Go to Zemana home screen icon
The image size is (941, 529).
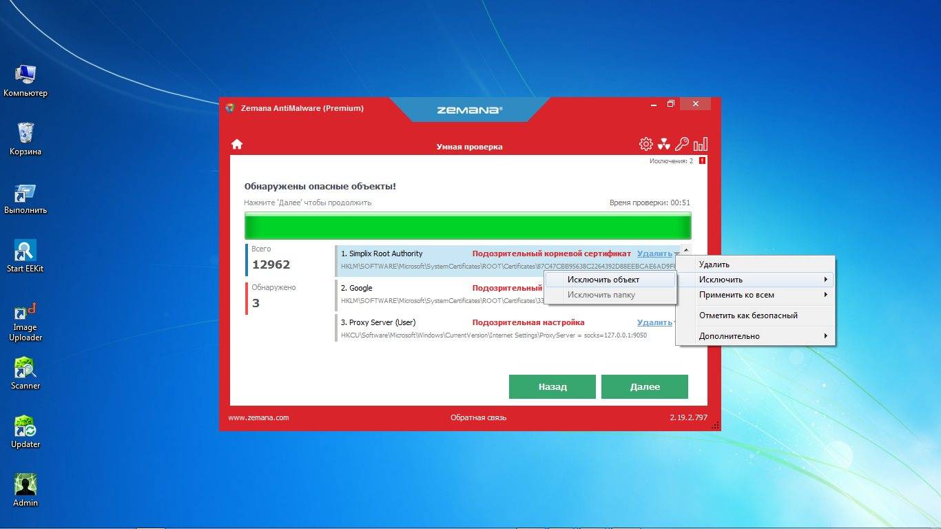pos(237,144)
